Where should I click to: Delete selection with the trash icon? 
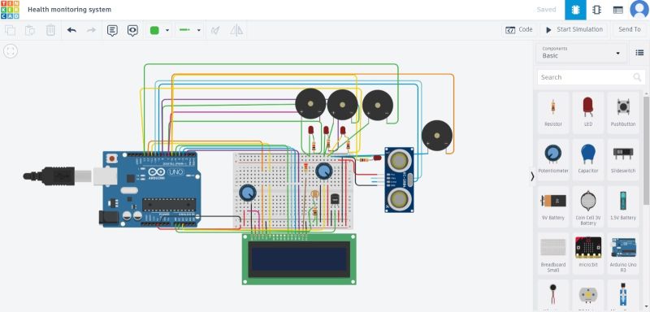50,30
